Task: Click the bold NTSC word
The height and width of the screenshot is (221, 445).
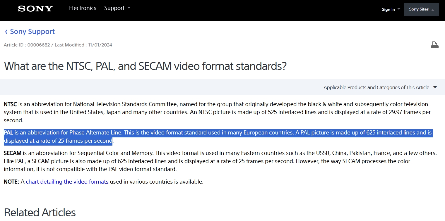Action: [x=11, y=104]
